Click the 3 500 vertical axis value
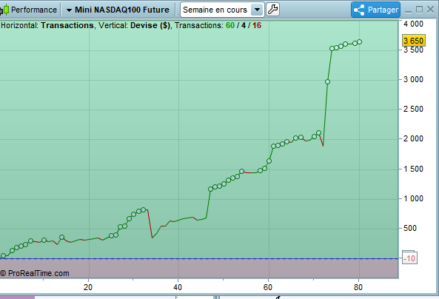The image size is (439, 299). click(x=413, y=50)
